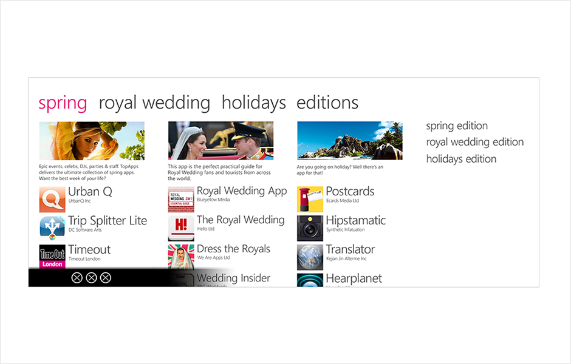Tap the Timeout London app icon
571x364 pixels.
point(52,257)
